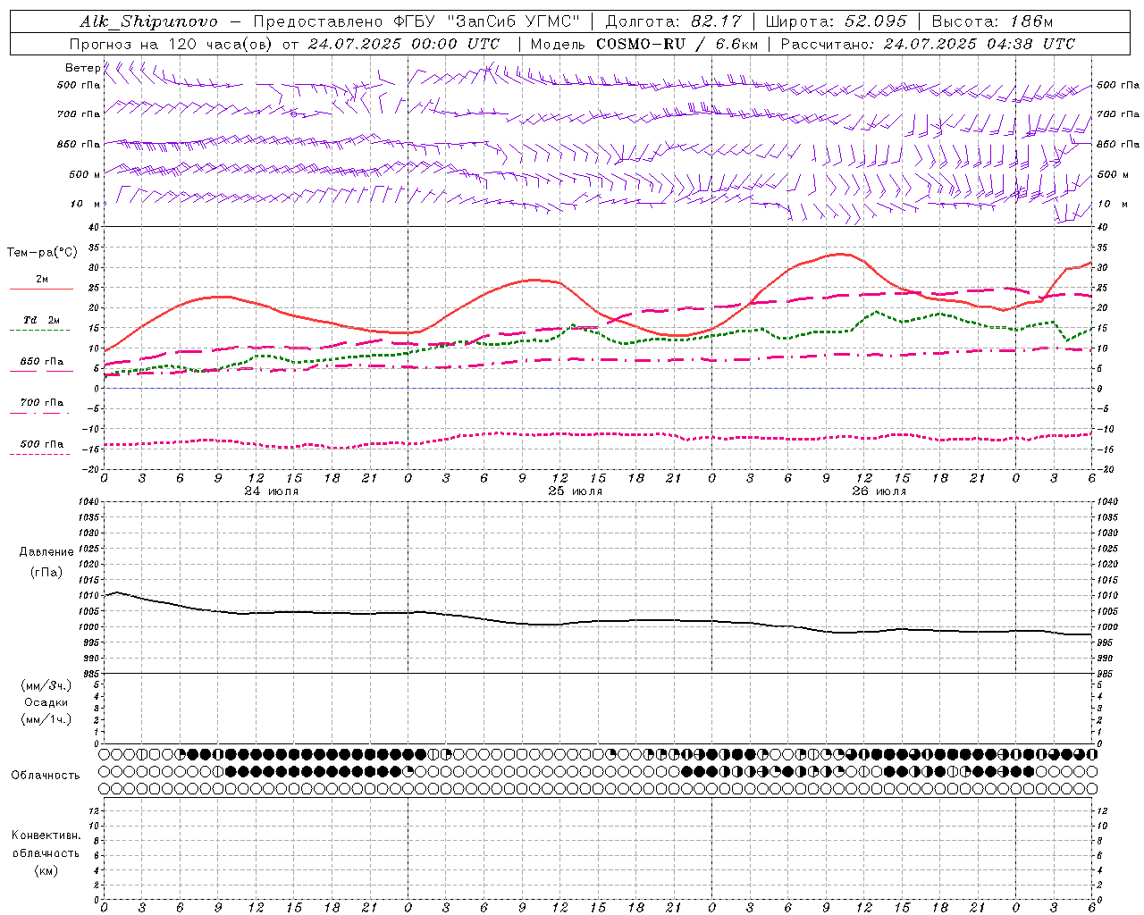Click the "(мм/3ч.)" precipitation unit label
1144x915 pixels.
point(46,686)
